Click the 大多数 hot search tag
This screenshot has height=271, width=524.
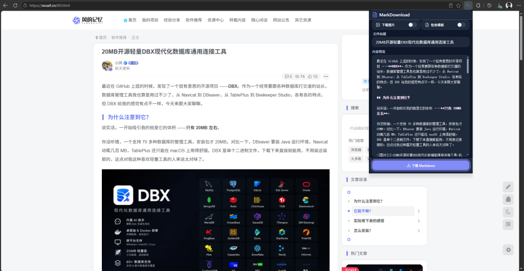(356, 159)
